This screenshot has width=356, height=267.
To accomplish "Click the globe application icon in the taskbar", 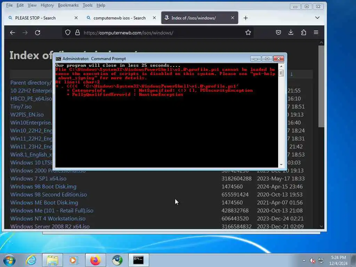I will [117, 260].
